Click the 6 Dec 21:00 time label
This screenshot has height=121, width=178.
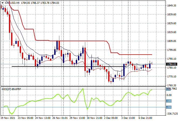(x=145, y=118)
